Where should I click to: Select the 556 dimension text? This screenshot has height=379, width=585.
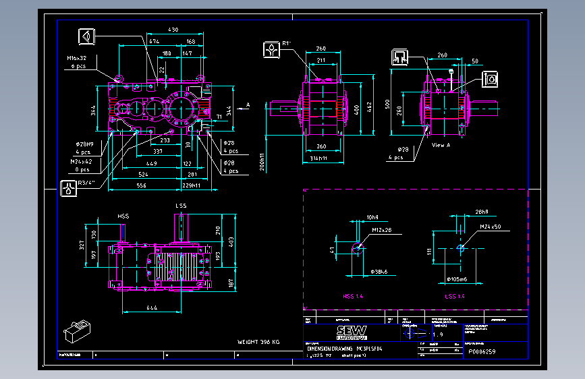point(142,185)
